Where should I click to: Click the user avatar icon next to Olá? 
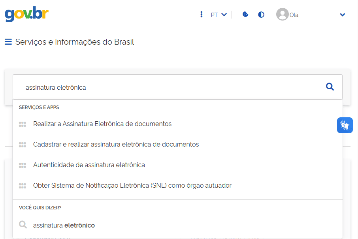tap(282, 14)
